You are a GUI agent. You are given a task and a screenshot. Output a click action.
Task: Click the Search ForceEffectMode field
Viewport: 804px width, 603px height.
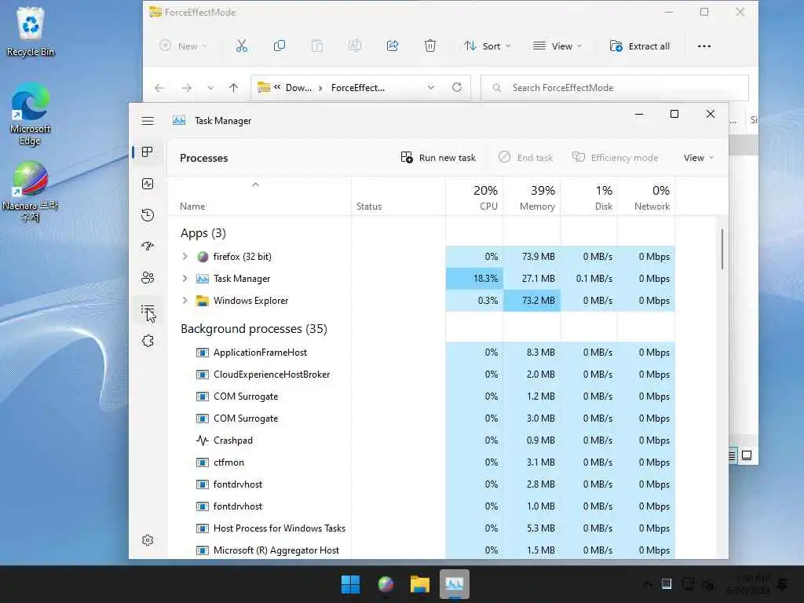(x=614, y=88)
